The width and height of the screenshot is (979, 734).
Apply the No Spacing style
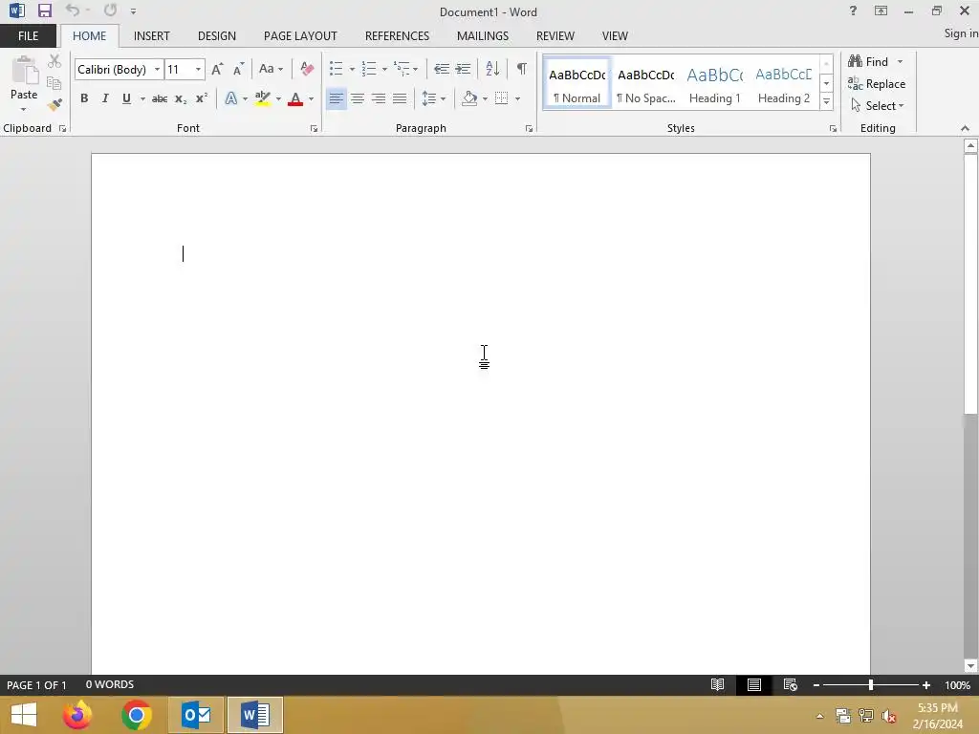(x=646, y=83)
